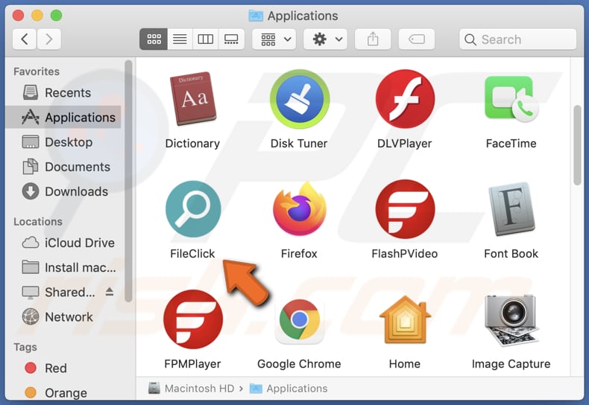The width and height of the screenshot is (589, 405).
Task: Switch to column view
Action: (x=206, y=39)
